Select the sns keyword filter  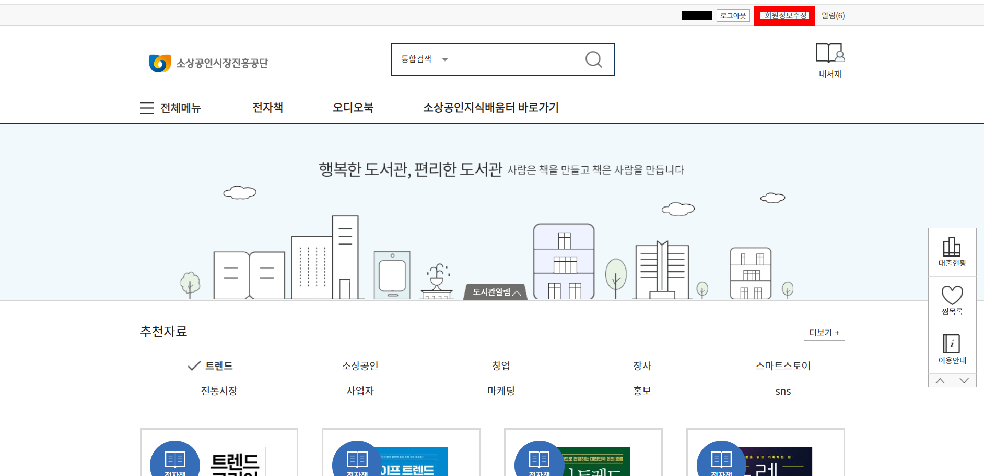(783, 390)
